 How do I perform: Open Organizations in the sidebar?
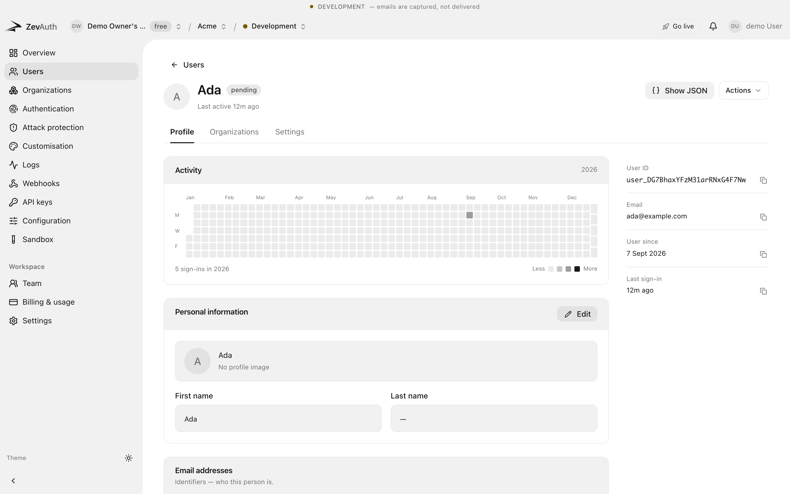click(x=71, y=90)
